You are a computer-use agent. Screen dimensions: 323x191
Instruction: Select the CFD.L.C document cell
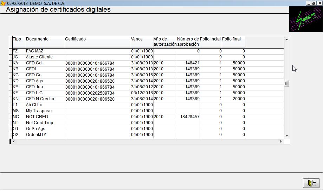[45, 93]
